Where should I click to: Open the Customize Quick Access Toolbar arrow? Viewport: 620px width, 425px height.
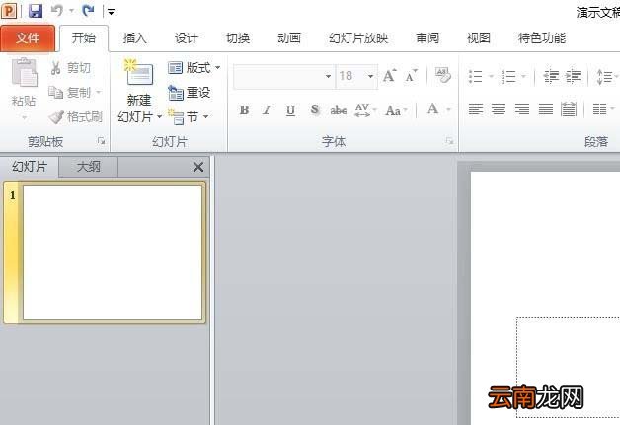click(112, 12)
